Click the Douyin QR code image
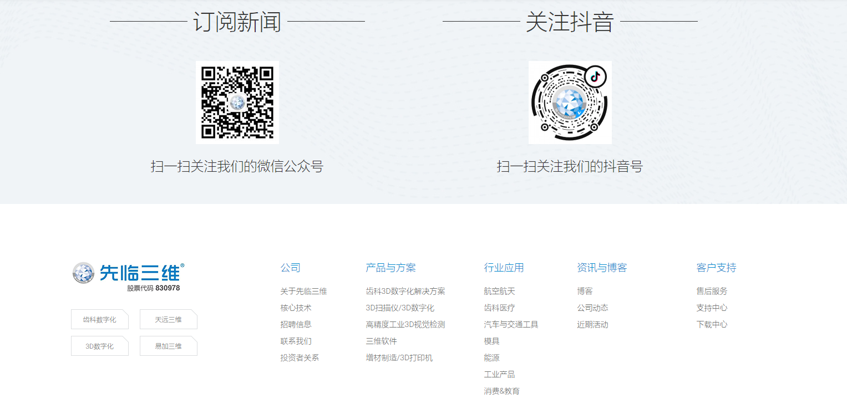The image size is (847, 414). click(570, 103)
